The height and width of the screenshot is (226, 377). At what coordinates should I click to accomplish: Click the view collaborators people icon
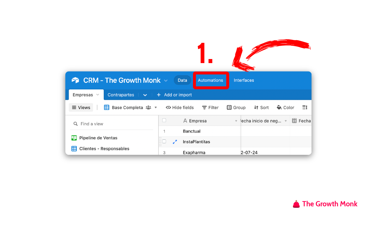click(x=148, y=107)
